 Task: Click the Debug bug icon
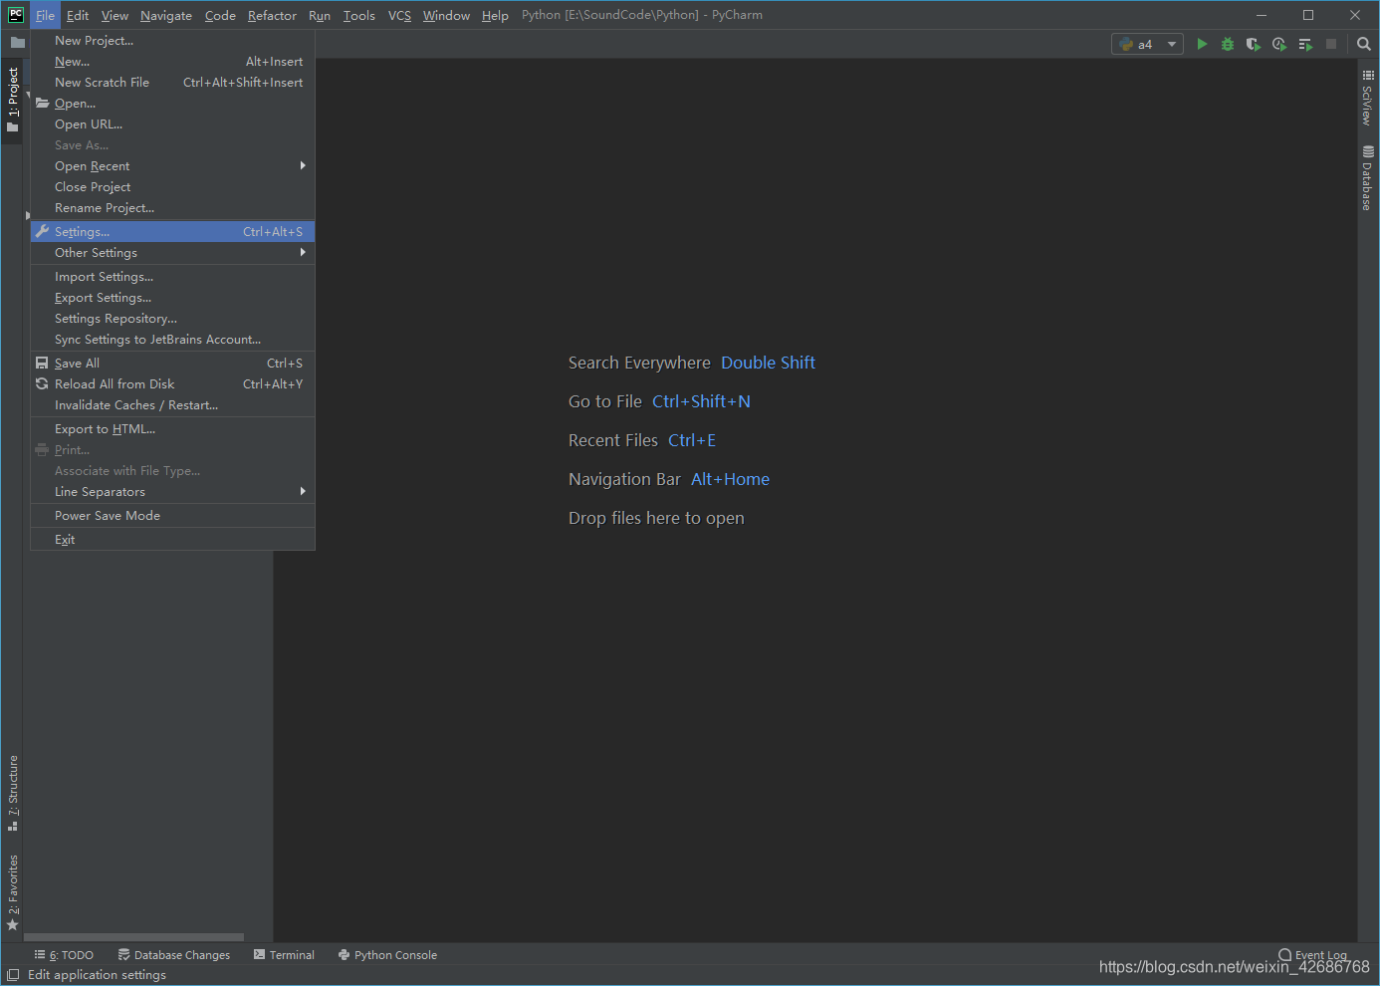(1228, 44)
